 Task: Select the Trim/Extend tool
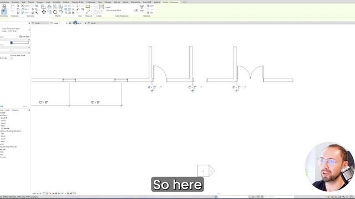(60, 12)
